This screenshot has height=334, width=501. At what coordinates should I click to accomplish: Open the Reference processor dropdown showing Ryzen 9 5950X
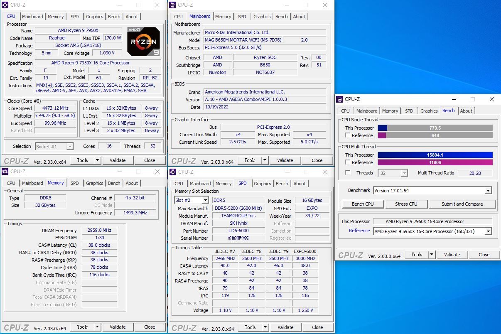[432, 231]
